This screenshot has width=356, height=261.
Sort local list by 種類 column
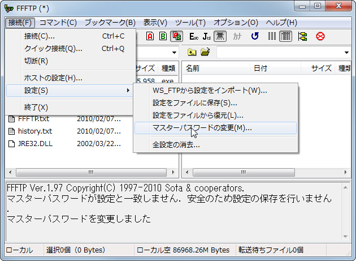pyautogui.click(x=168, y=68)
